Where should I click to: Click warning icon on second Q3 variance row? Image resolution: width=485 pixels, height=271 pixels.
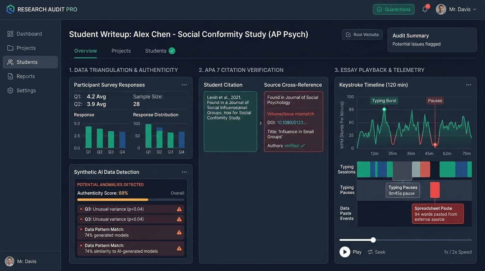(179, 219)
